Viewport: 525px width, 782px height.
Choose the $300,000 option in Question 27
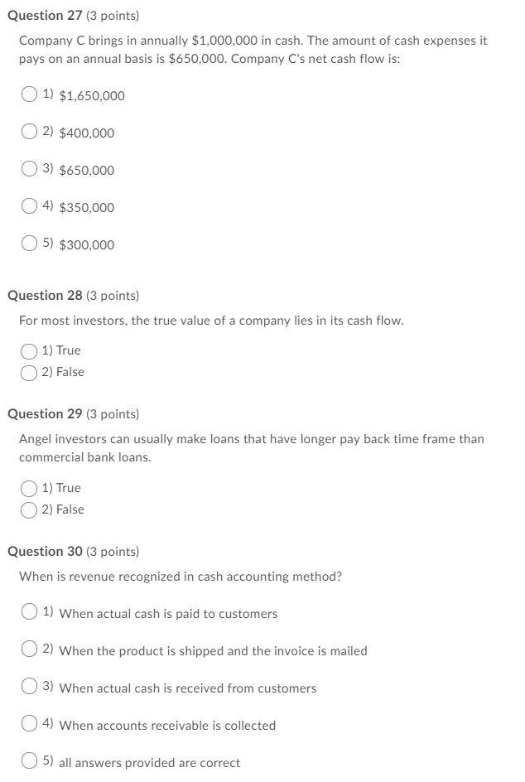click(x=27, y=244)
